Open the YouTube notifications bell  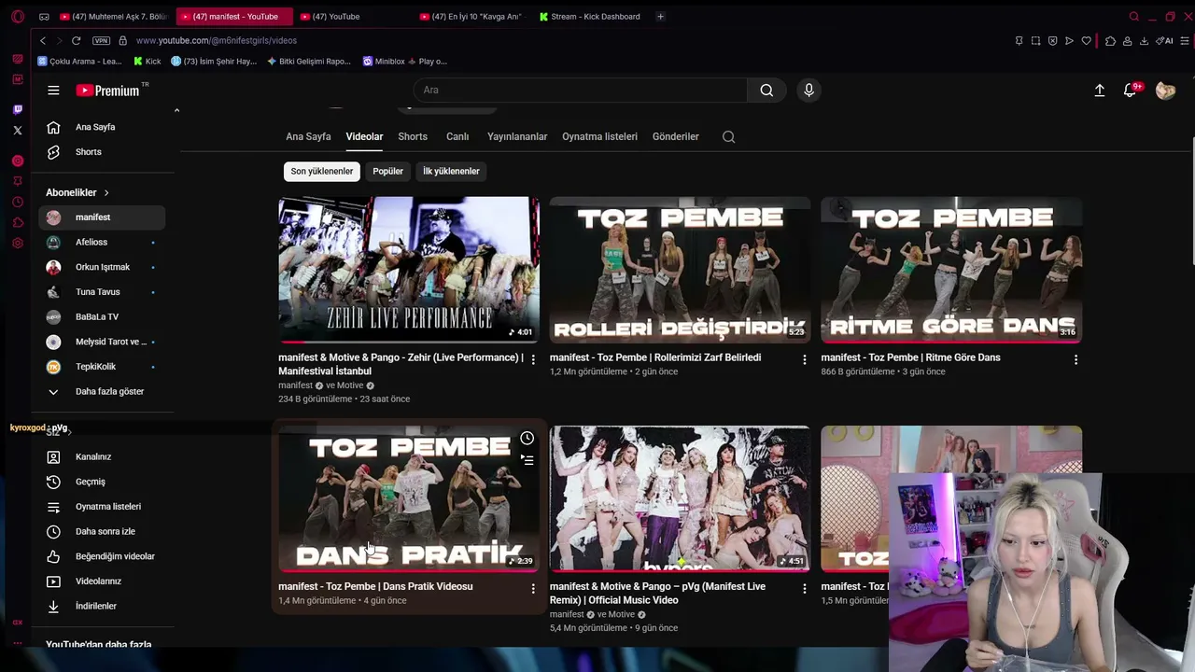pyautogui.click(x=1131, y=90)
